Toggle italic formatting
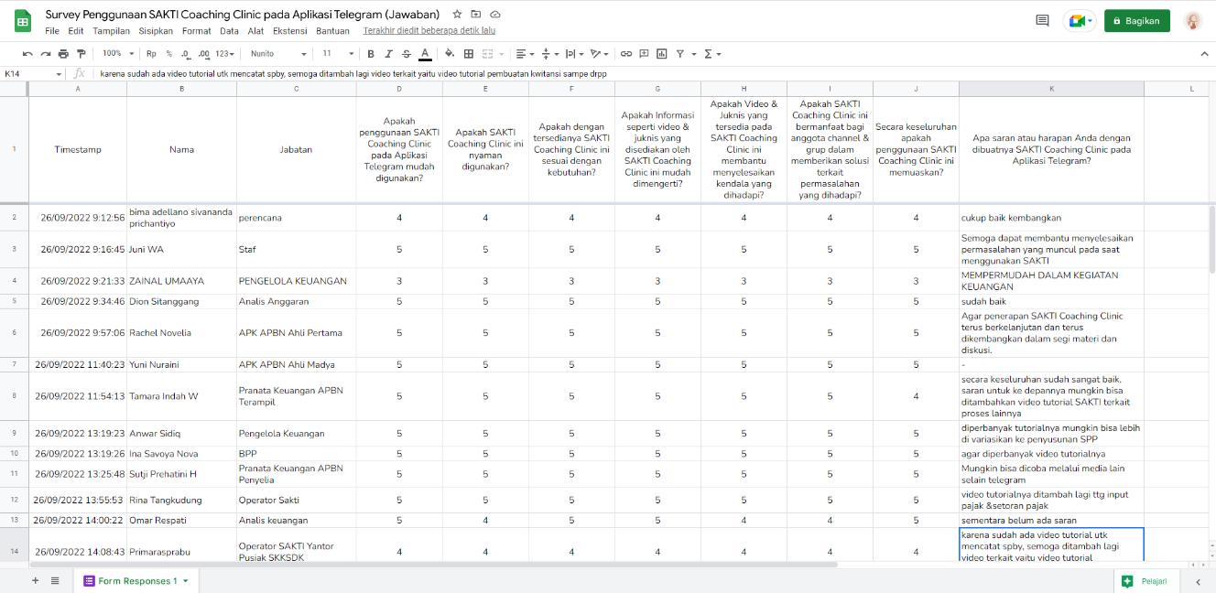Screen dimensions: 1216x593 389,54
